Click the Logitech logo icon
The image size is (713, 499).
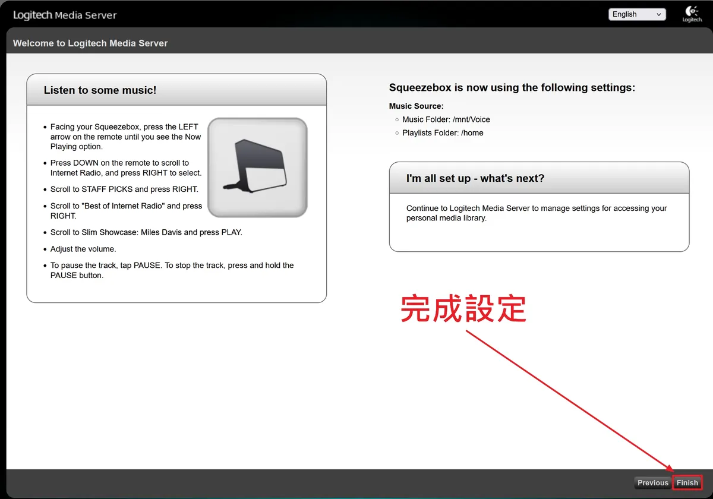[x=692, y=14]
